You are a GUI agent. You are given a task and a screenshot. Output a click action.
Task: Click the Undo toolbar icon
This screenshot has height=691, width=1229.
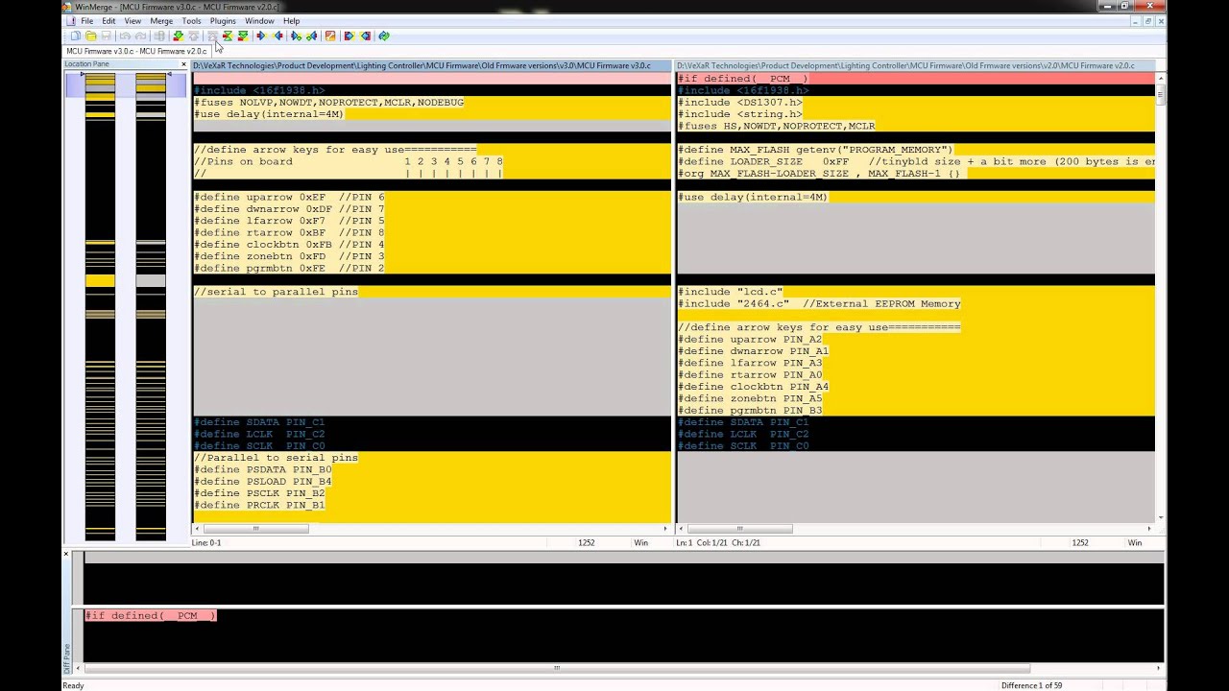(125, 36)
